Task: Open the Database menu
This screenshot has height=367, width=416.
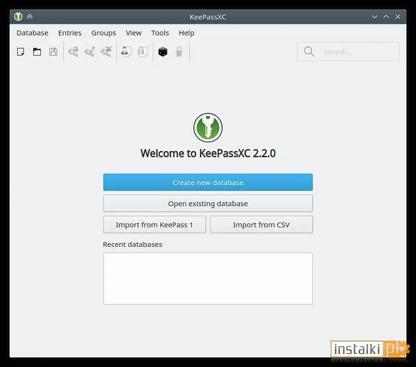Action: pos(32,33)
